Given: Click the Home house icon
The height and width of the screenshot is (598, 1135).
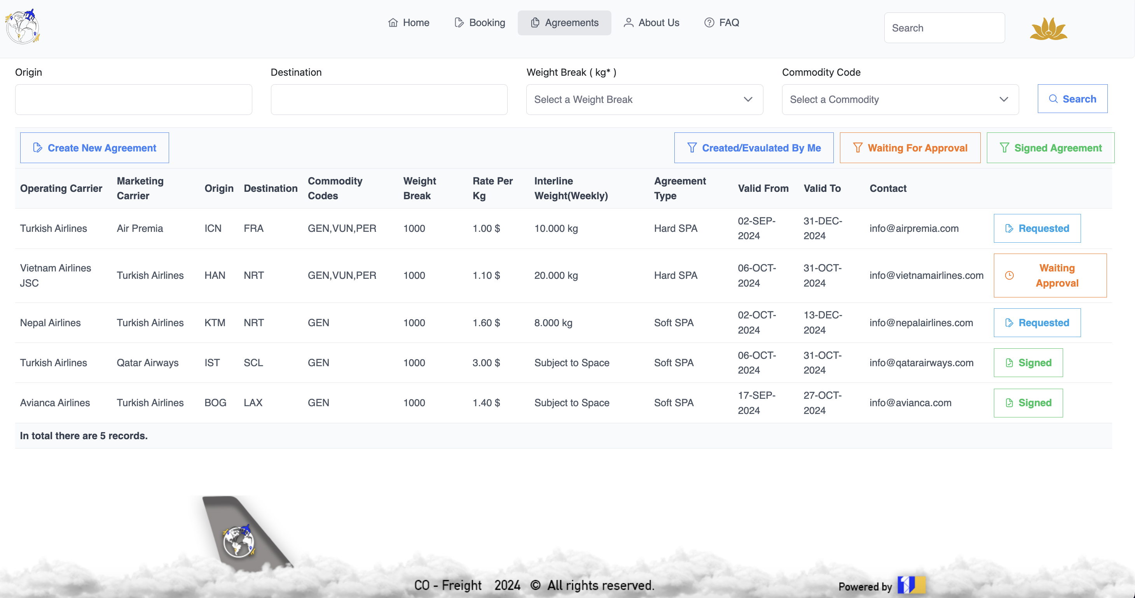Looking at the screenshot, I should [393, 23].
